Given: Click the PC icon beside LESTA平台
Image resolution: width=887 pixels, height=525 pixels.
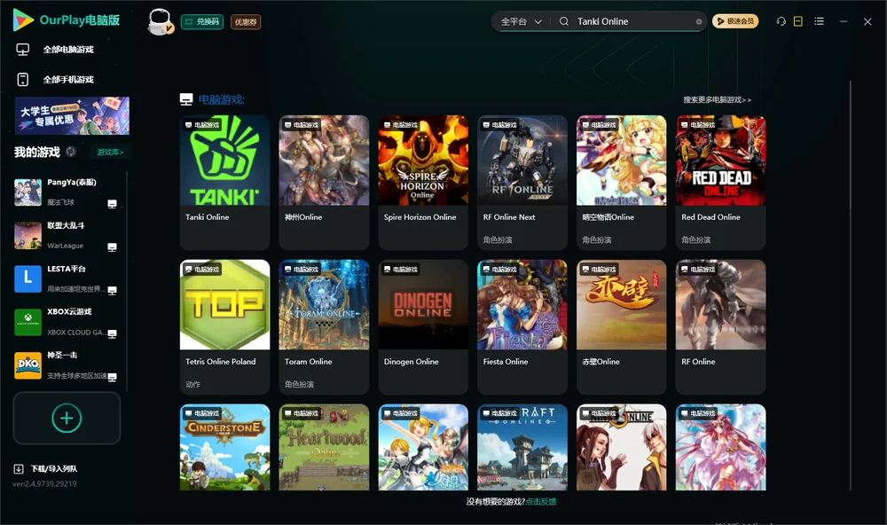Looking at the screenshot, I should tap(112, 290).
